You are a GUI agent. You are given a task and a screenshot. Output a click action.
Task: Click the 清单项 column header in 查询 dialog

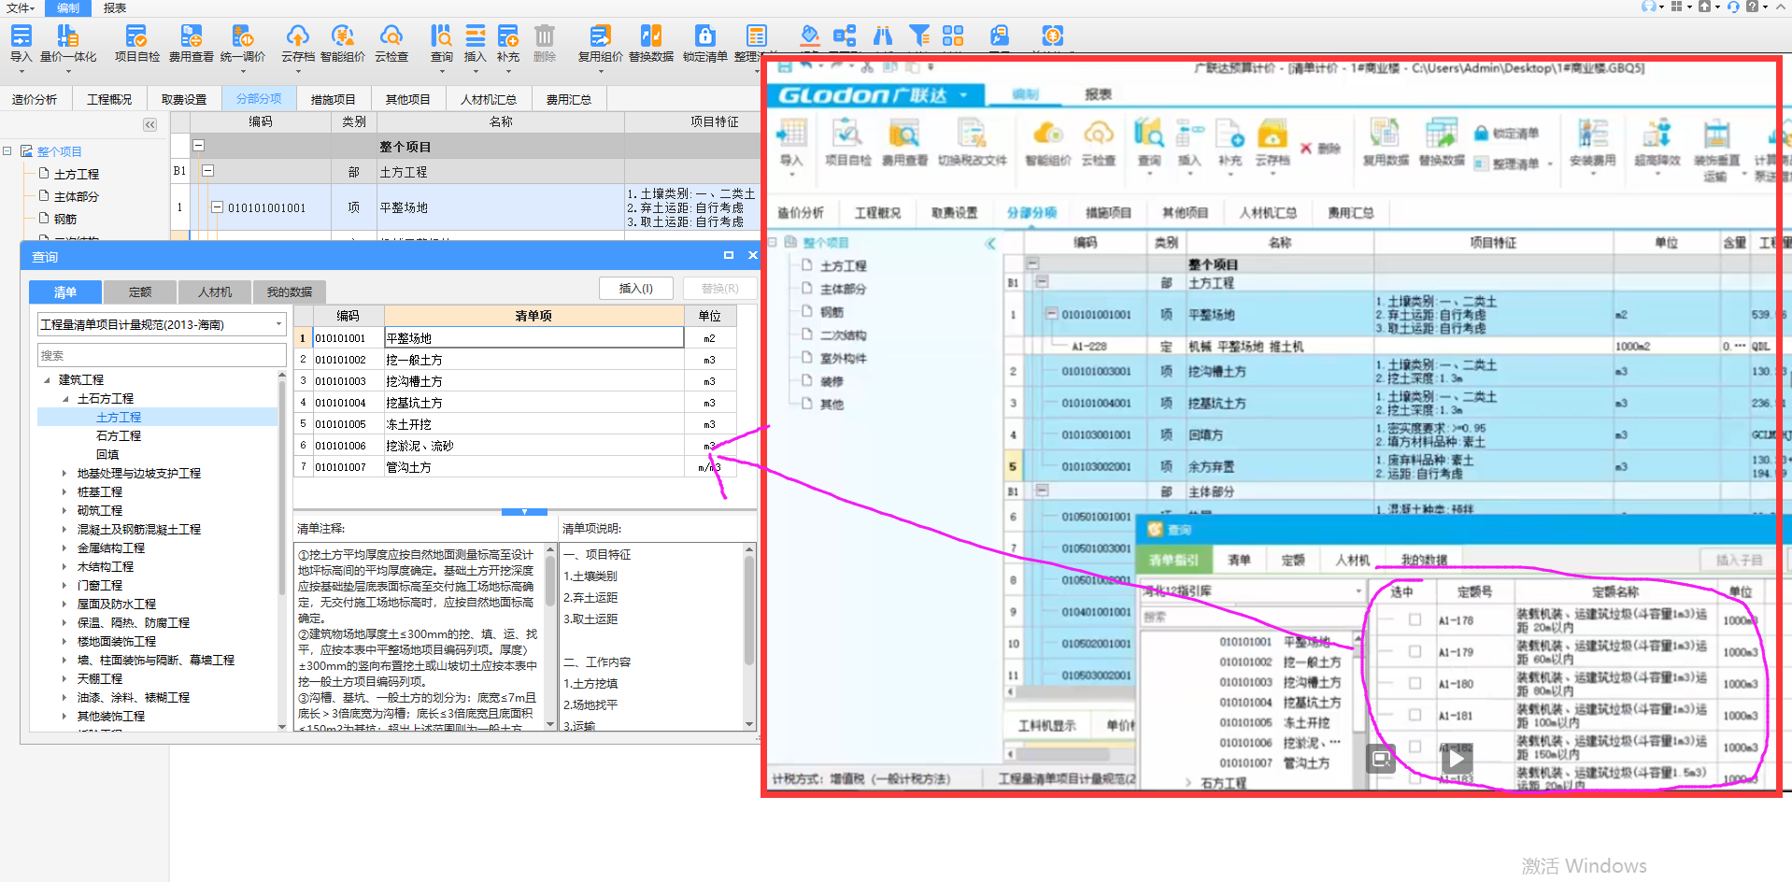click(x=533, y=316)
